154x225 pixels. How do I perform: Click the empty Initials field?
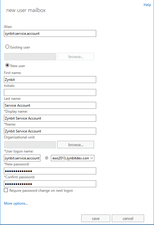tap(50, 92)
